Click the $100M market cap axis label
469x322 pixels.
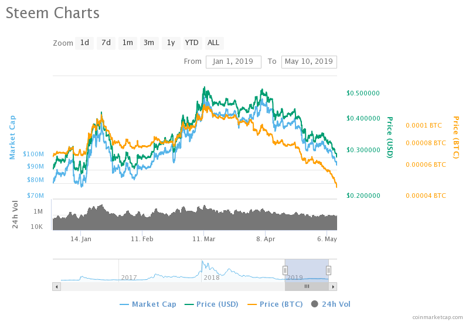(x=33, y=154)
